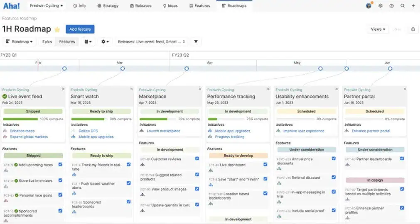Click initiative icon beside Progress tracking

tap(210, 136)
